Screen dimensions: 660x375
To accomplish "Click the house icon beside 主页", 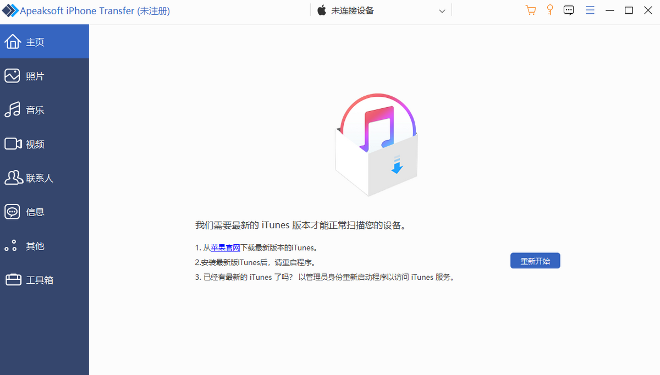I will click(12, 41).
